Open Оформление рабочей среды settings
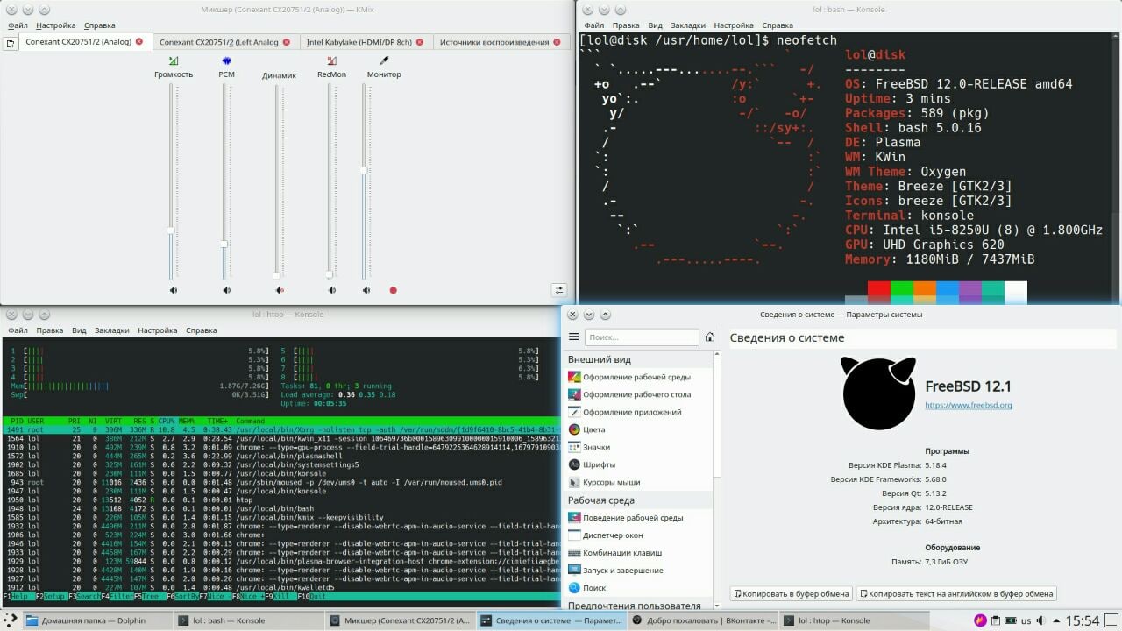Viewport: 1122px width, 631px height. [x=637, y=377]
